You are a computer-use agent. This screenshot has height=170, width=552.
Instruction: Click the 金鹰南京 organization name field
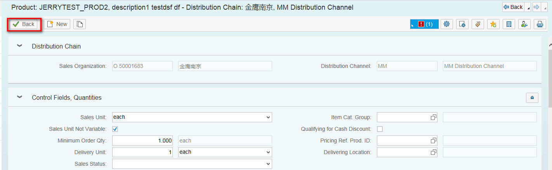[x=225, y=66]
